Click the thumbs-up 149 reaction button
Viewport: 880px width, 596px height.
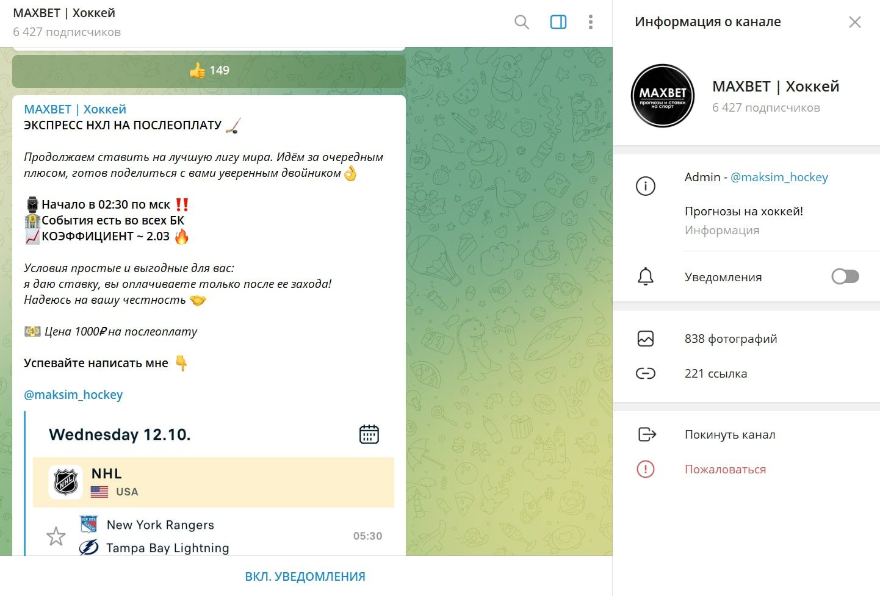209,71
